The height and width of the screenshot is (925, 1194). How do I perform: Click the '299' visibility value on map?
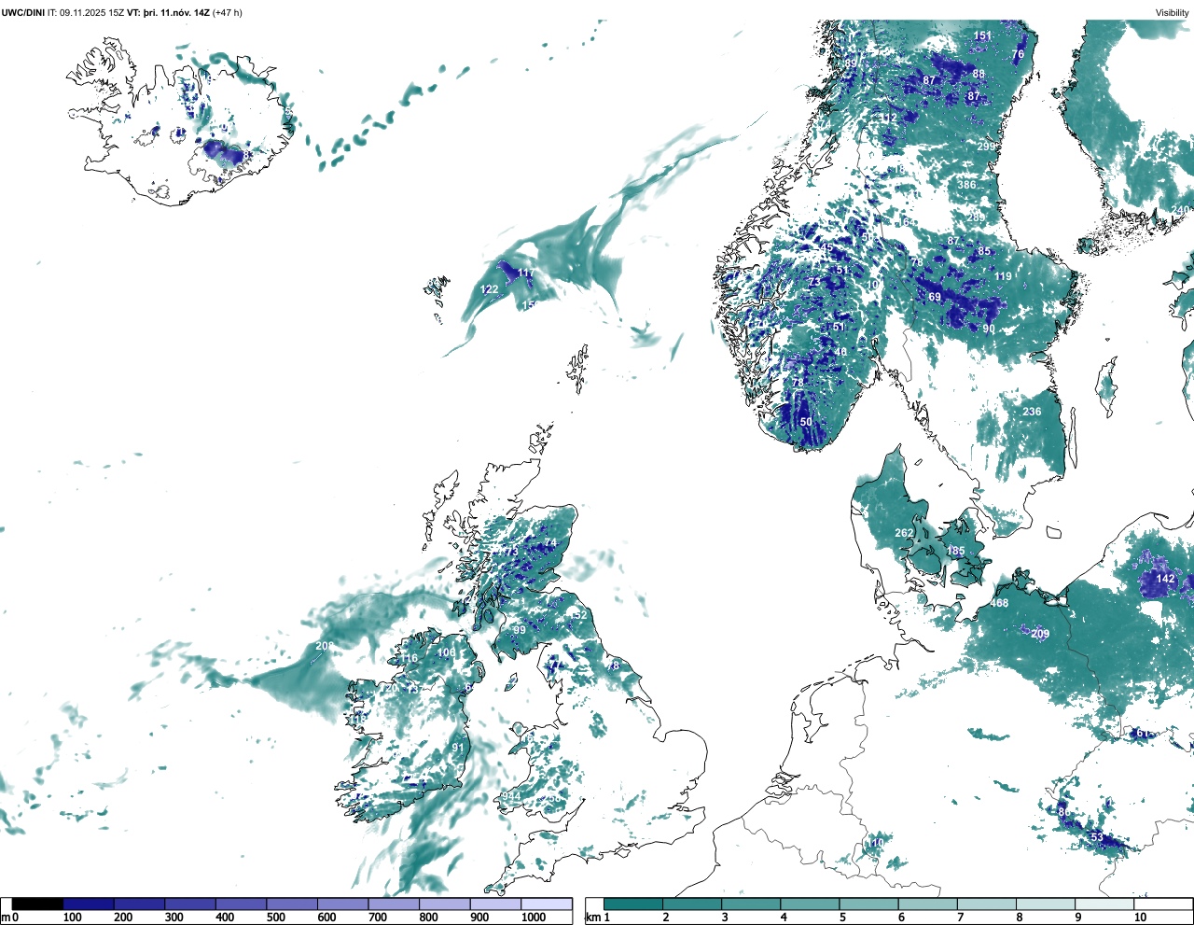(x=986, y=147)
